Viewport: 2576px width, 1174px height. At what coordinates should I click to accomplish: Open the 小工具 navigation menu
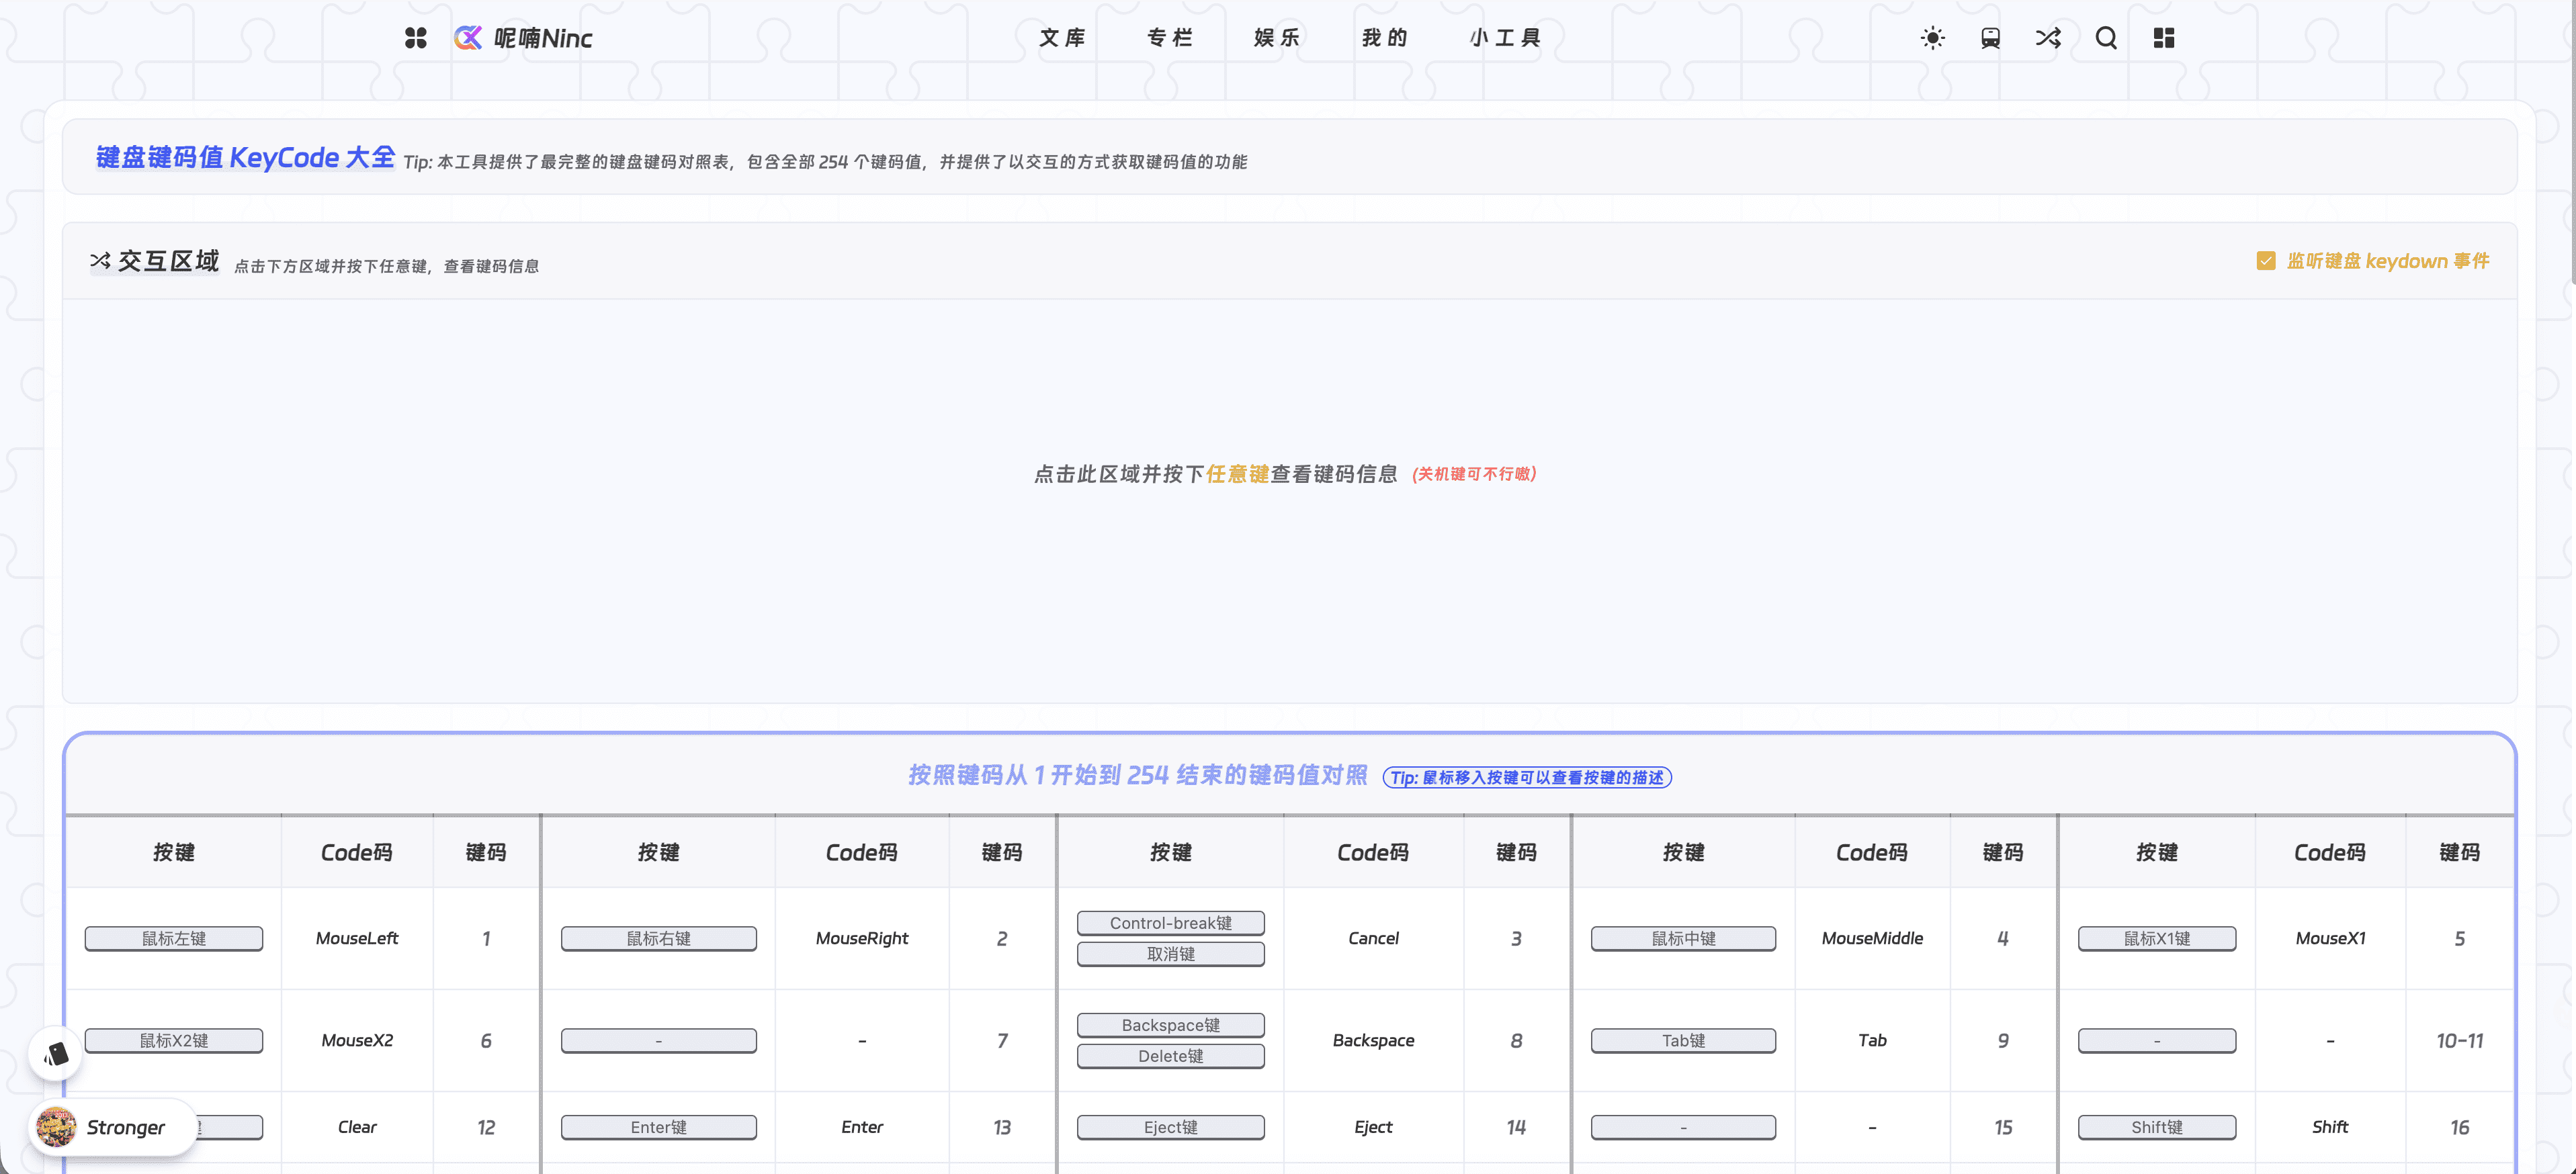pos(1505,38)
